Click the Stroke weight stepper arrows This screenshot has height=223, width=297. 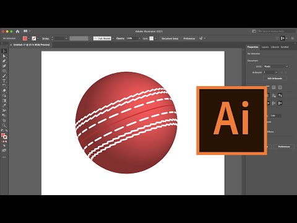click(x=52, y=38)
